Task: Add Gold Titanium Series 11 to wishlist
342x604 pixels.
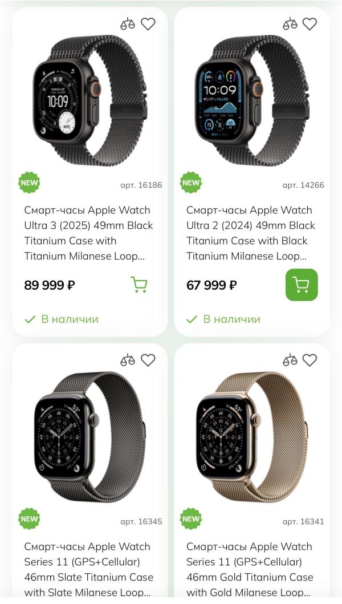Action: (310, 360)
